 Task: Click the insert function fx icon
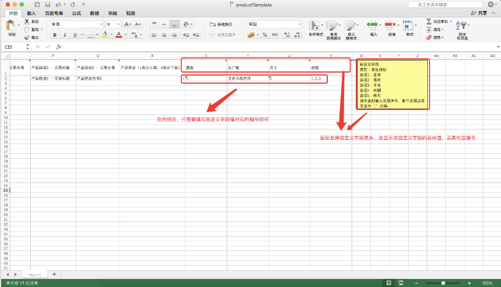point(59,46)
